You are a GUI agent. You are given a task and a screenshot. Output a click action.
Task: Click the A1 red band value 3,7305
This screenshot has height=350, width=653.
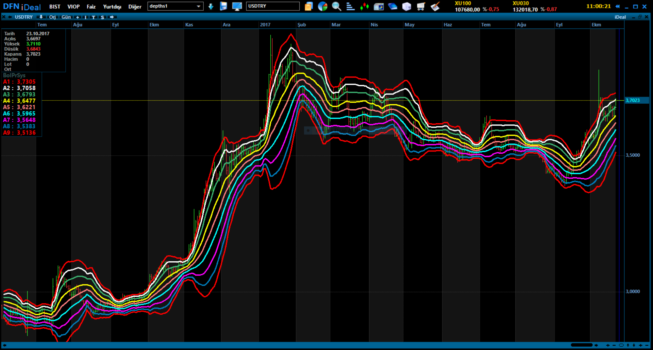(x=26, y=82)
